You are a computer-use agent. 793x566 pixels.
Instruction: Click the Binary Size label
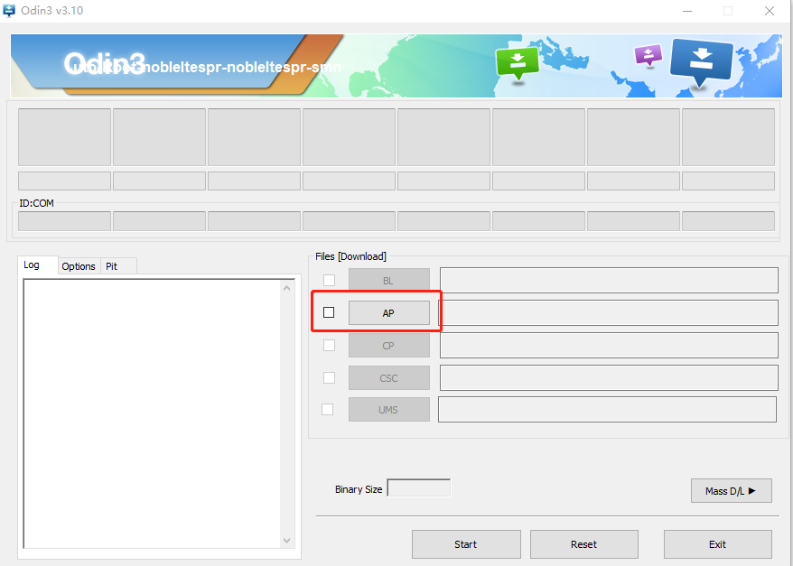click(x=359, y=489)
